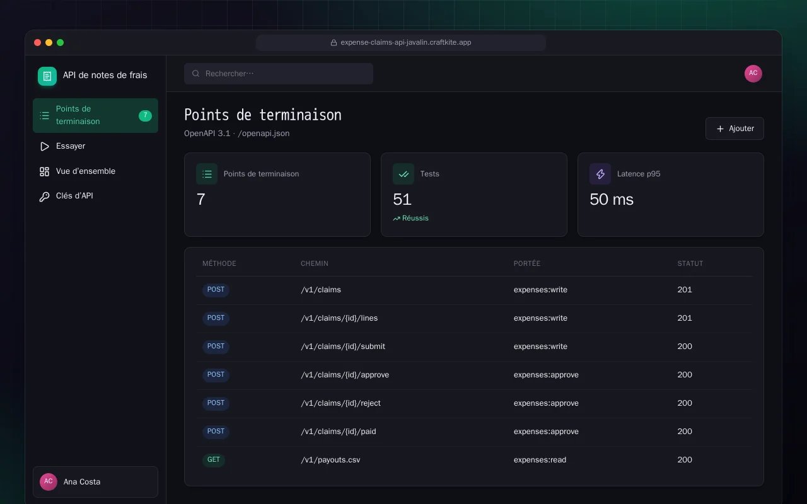Click the lightning icon in Latence p95 card
The width and height of the screenshot is (807, 504).
click(x=600, y=174)
